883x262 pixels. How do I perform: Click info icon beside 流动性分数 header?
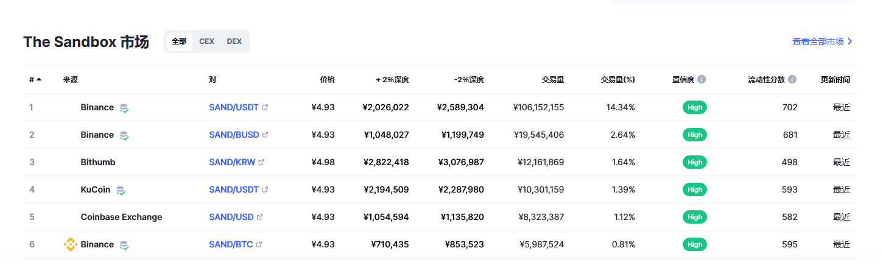pos(792,79)
